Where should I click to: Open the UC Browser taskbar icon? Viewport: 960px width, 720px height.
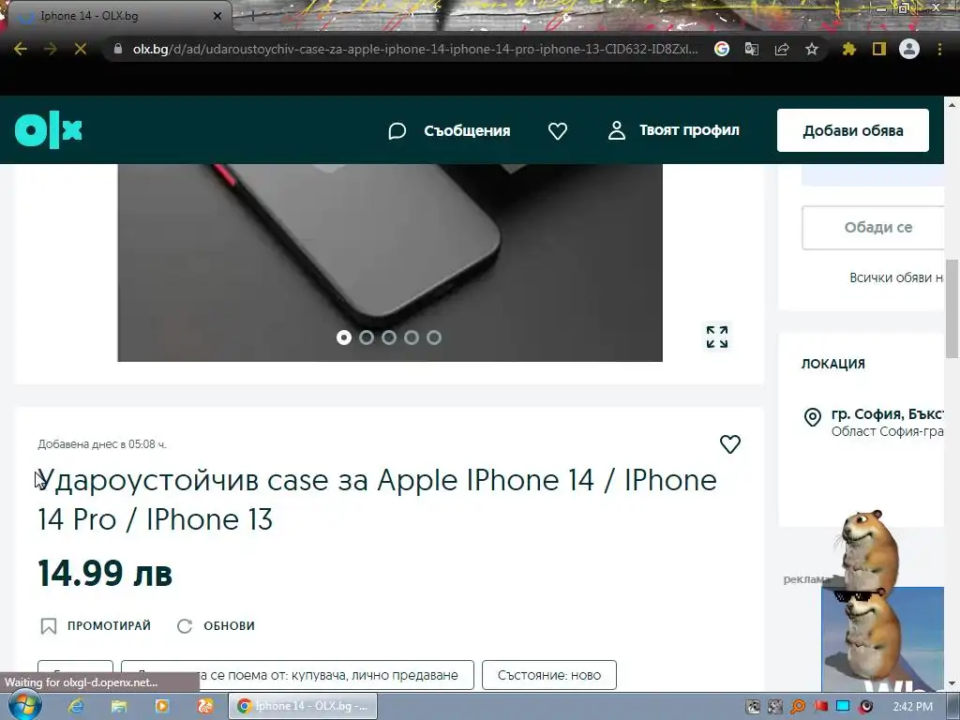pos(205,706)
